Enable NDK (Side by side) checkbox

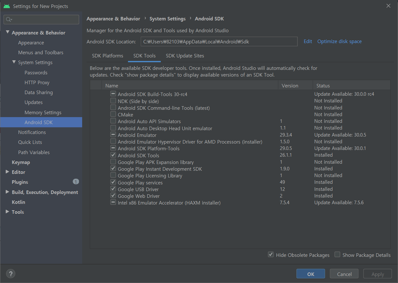pos(113,101)
